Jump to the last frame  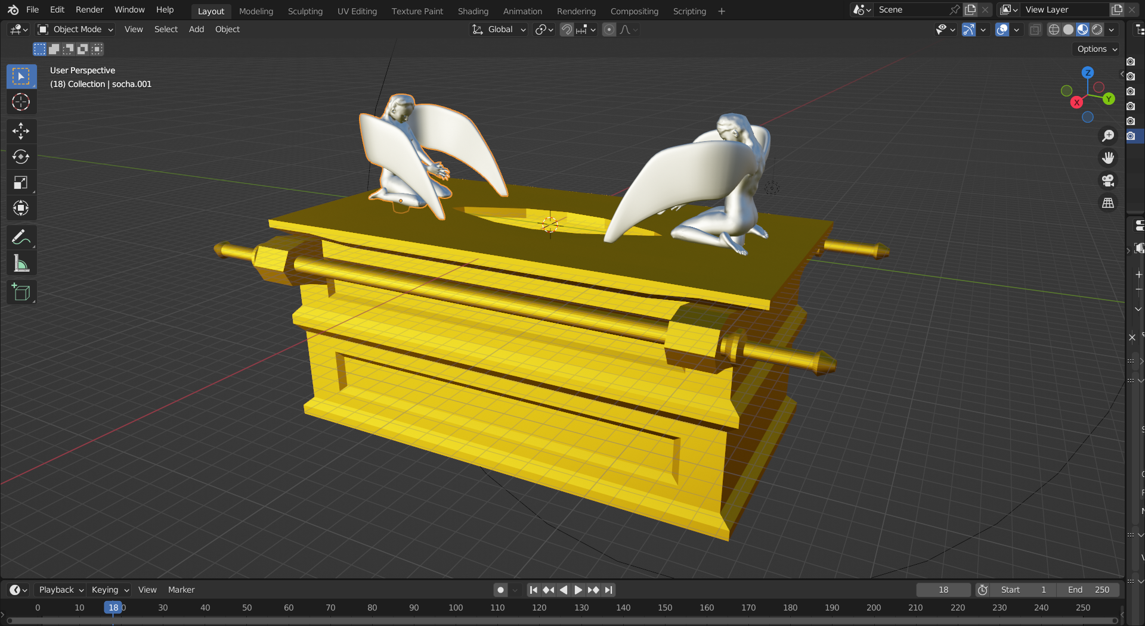tap(608, 590)
